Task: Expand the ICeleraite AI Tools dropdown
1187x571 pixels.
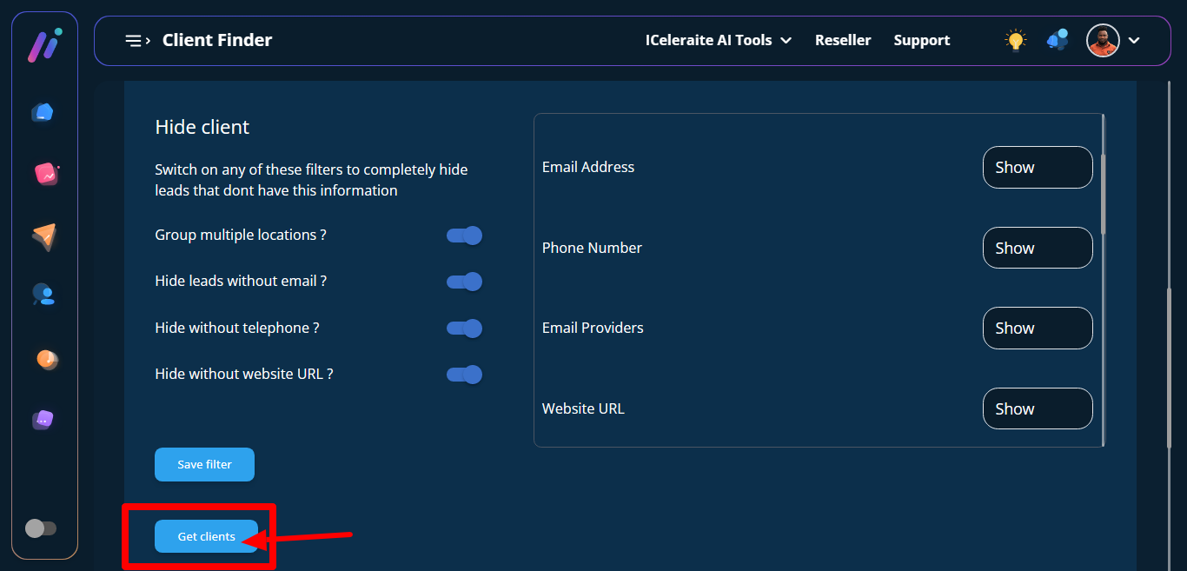Action: click(718, 40)
